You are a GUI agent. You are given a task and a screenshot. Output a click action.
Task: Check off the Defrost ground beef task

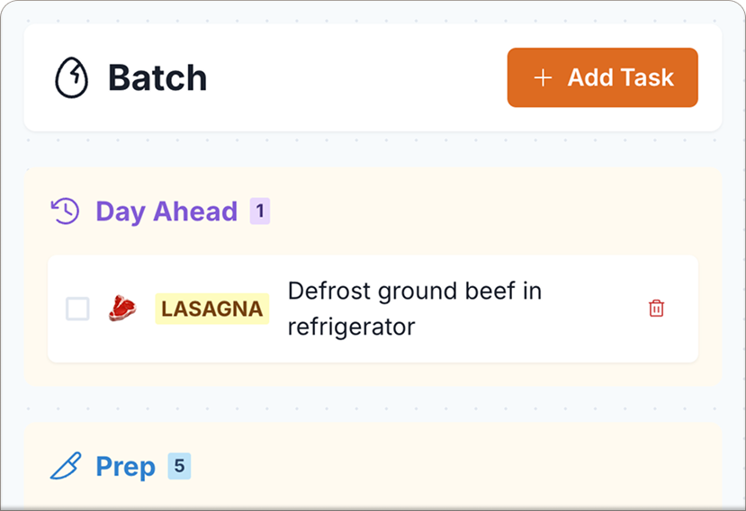pos(78,309)
